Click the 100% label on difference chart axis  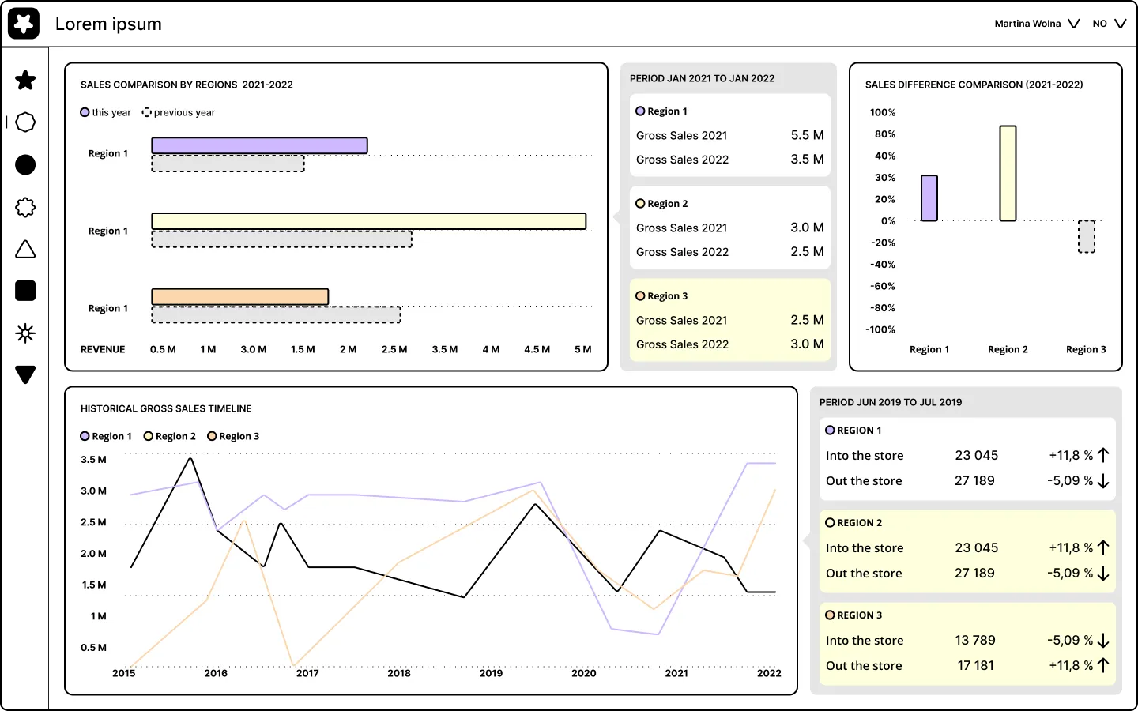coord(883,112)
